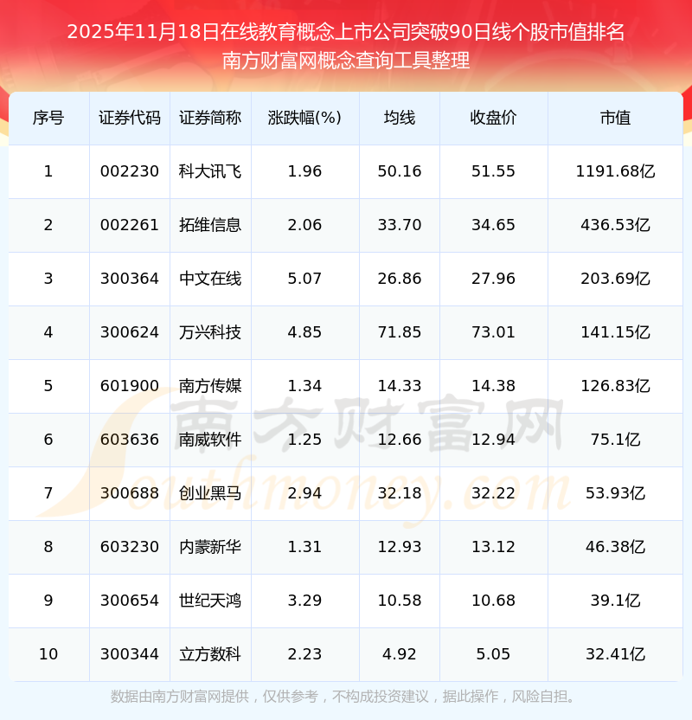Select stock code 300344

(x=130, y=655)
